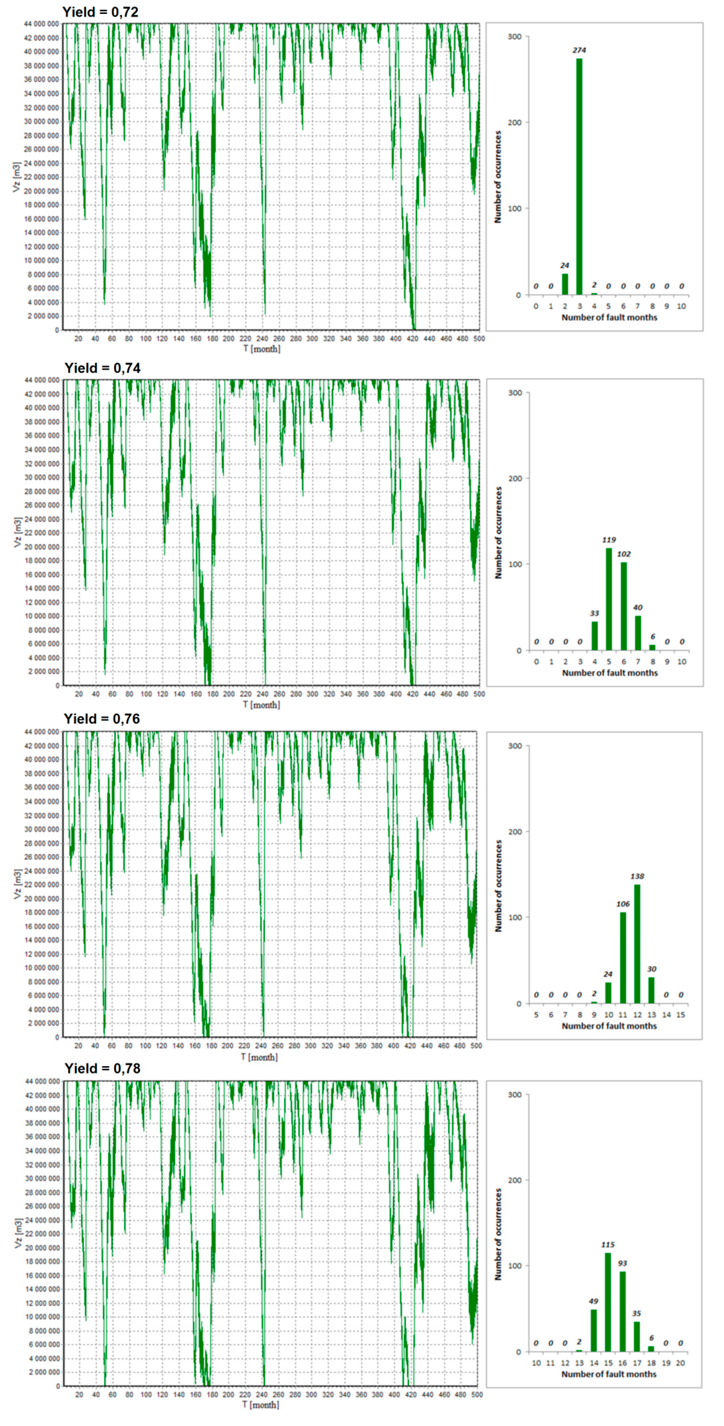This screenshot has height=1426, width=724.
Task: Click the 'T [month]' axis label of Yield 0,76 plot
Action: [x=259, y=1057]
